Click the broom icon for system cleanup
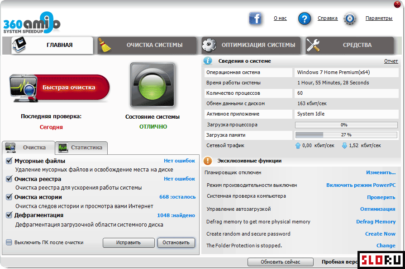The width and height of the screenshot is (405, 269). pos(105,45)
